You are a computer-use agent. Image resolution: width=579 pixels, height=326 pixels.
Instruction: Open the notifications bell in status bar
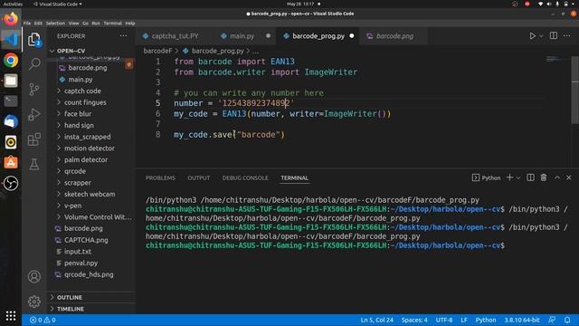tap(567, 320)
